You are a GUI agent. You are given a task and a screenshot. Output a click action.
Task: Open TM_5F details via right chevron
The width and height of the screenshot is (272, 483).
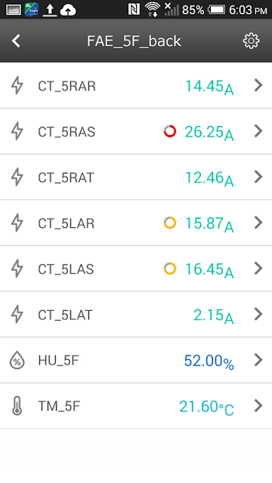258,406
